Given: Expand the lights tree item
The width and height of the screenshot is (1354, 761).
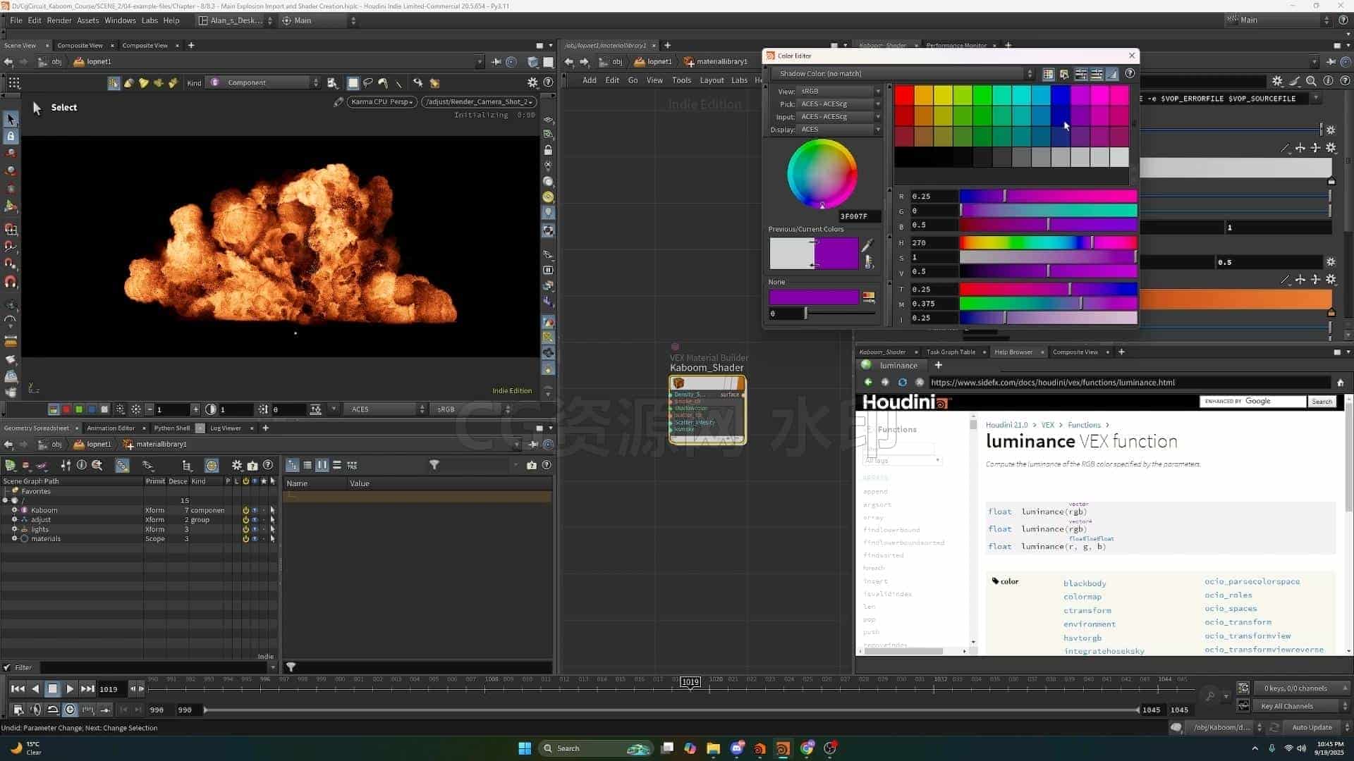Looking at the screenshot, I should click(x=14, y=529).
